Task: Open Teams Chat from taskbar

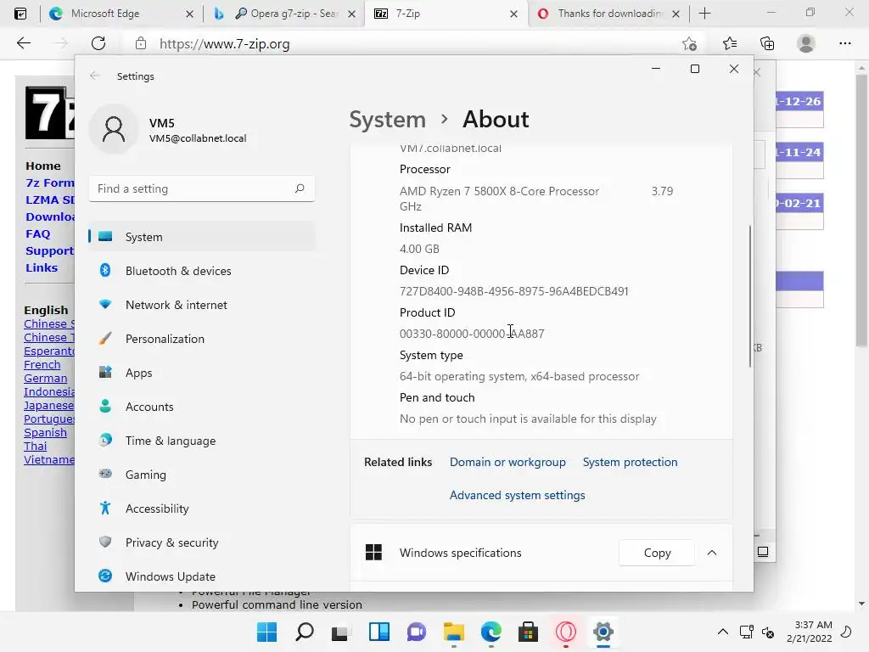Action: coord(416,632)
